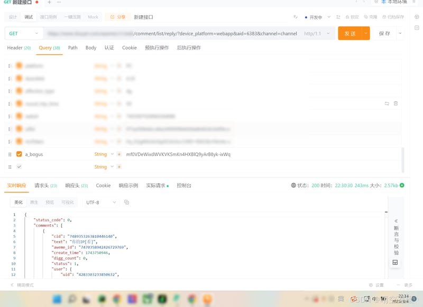423x307 pixels.
Task: Open the 认证 tab
Action: [109, 48]
